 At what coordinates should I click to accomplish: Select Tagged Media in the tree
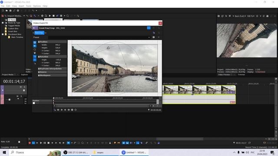pyautogui.click(x=14, y=26)
